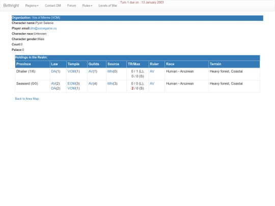Click the Race column header
This screenshot has width=275, height=206.
186,64
